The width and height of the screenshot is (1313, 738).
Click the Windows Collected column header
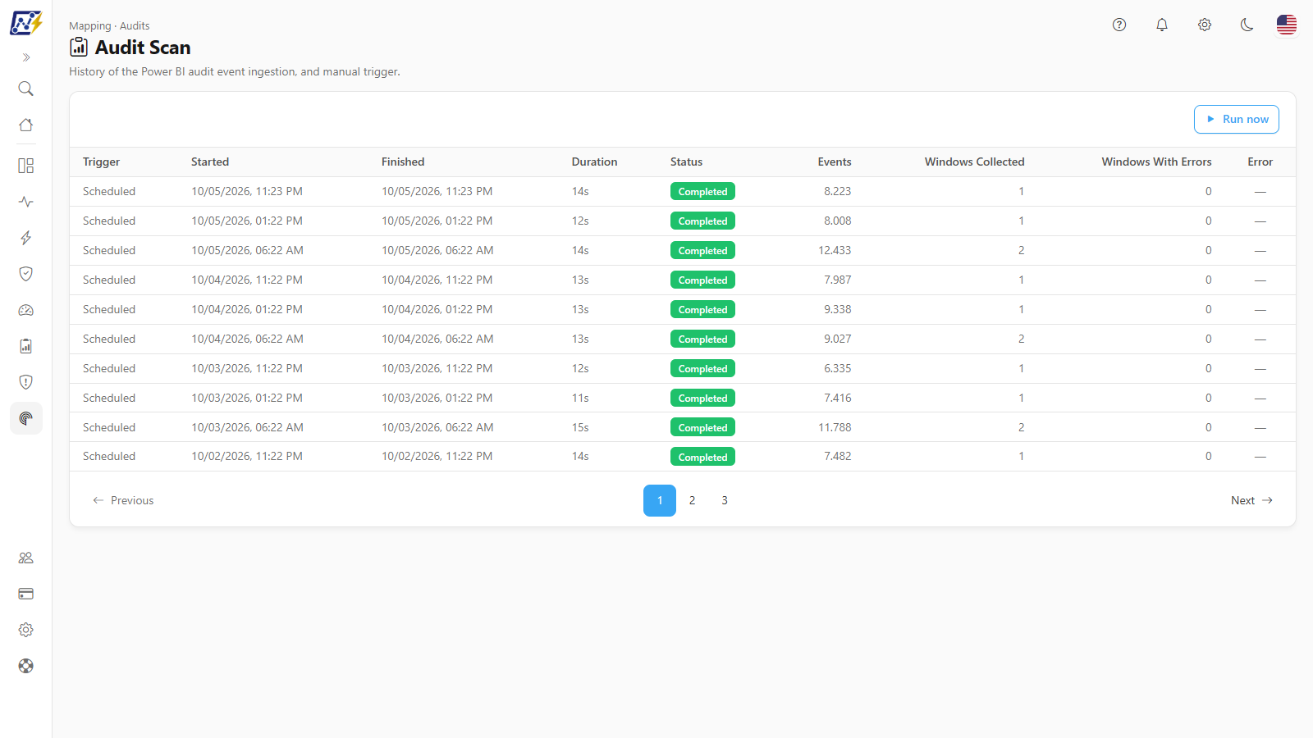point(974,162)
